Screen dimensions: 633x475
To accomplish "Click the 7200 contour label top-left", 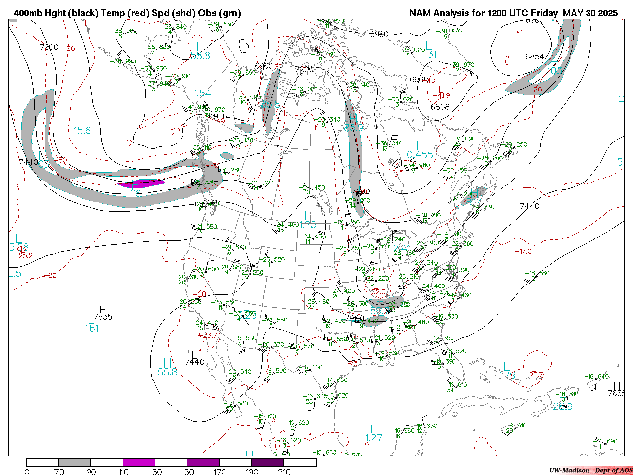I will (49, 47).
